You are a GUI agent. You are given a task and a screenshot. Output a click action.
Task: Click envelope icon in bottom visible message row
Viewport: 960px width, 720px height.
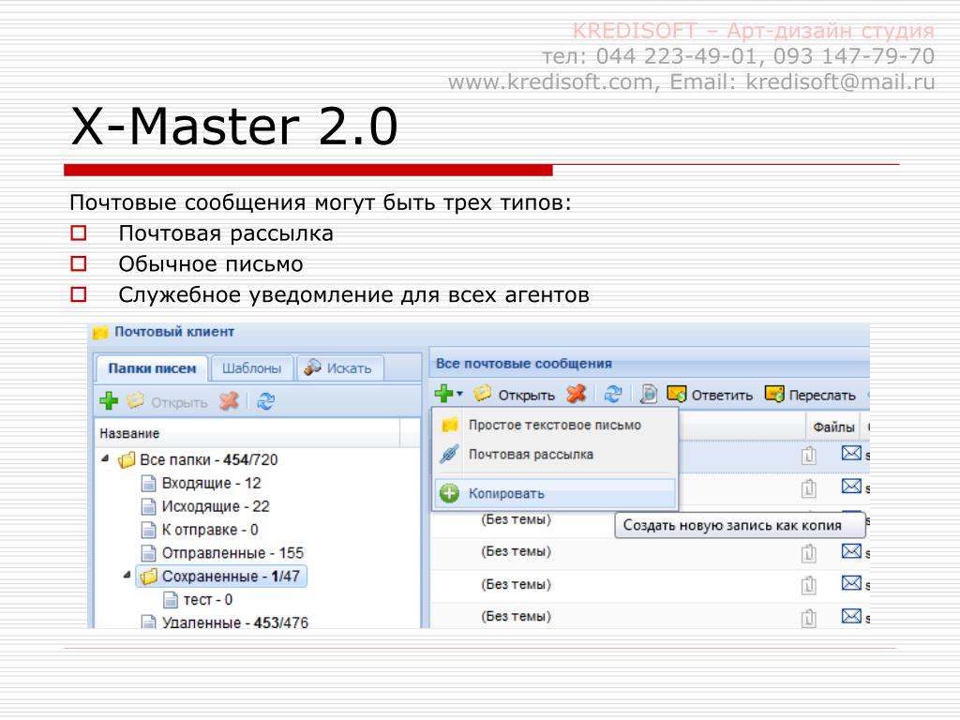pos(851,615)
